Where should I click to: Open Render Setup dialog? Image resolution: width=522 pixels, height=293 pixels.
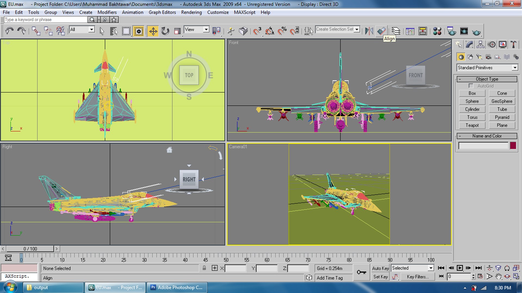click(x=451, y=31)
